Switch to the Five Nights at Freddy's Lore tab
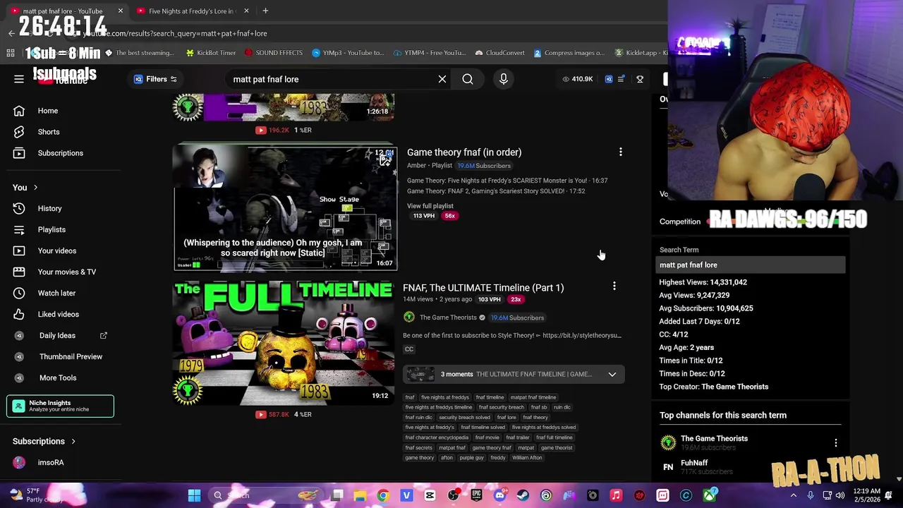 point(190,11)
